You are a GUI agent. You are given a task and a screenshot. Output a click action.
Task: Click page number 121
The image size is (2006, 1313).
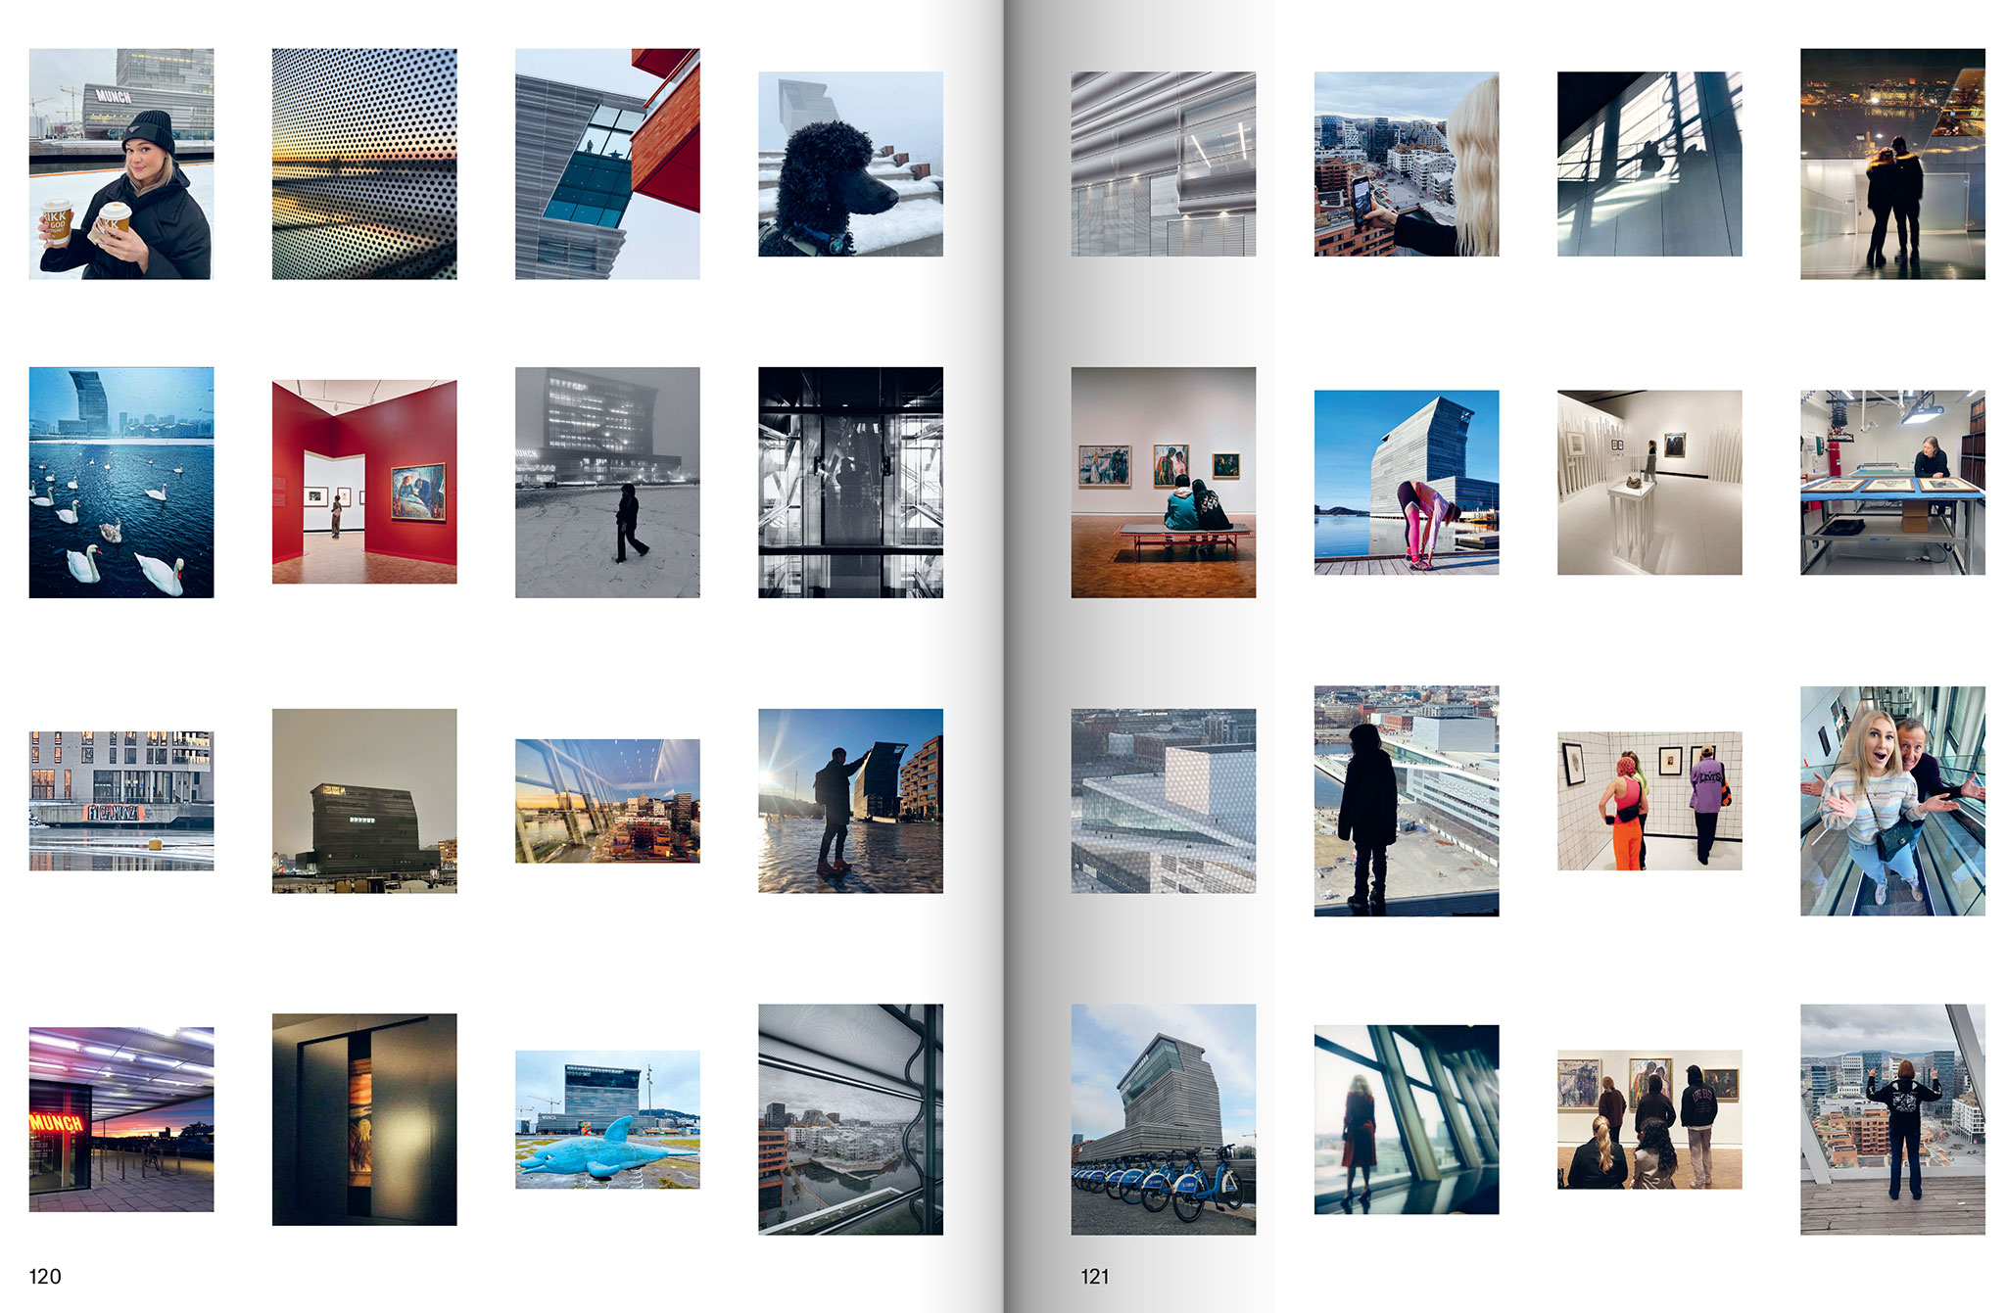tap(1095, 1277)
